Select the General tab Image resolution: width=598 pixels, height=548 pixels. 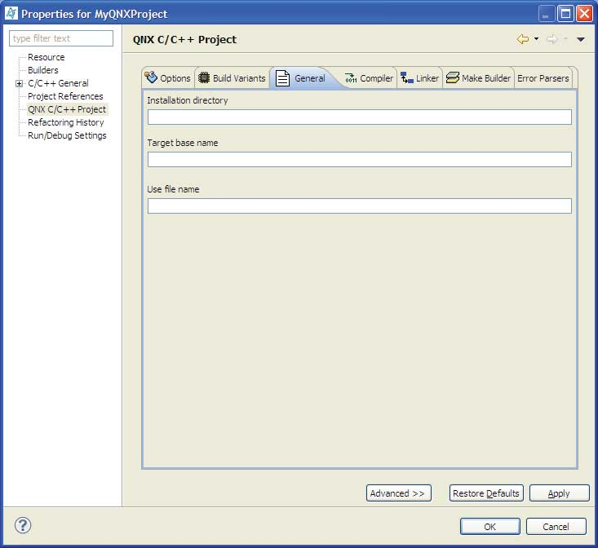(x=309, y=78)
